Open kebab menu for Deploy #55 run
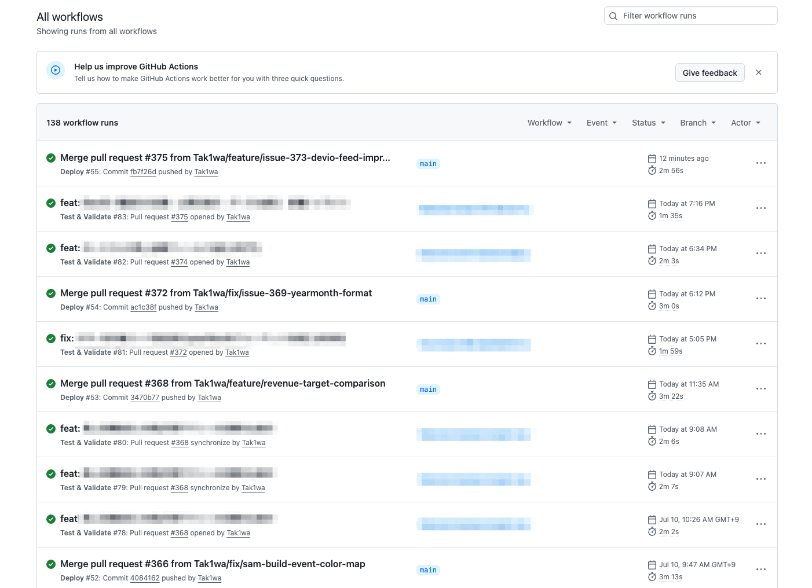Screen dimensions: 812x588 (761, 163)
